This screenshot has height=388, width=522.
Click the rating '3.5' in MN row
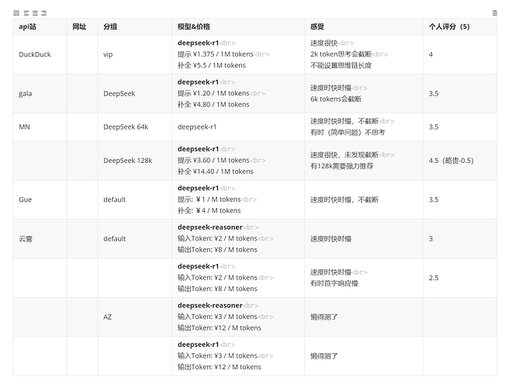pyautogui.click(x=434, y=127)
